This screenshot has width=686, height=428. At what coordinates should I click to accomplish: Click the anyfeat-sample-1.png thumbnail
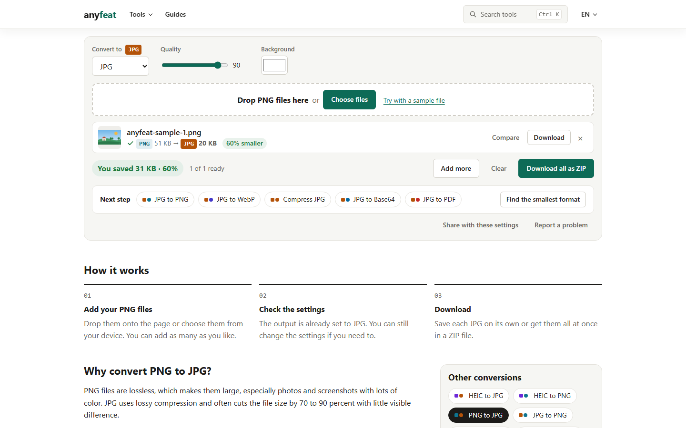[x=110, y=137]
